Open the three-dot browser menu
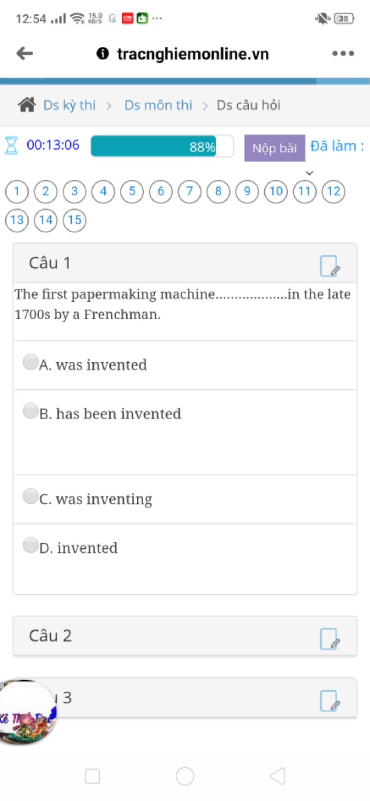Viewport: 370px width, 801px height. (343, 53)
